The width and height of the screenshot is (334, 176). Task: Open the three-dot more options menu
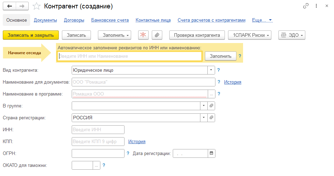(316, 6)
